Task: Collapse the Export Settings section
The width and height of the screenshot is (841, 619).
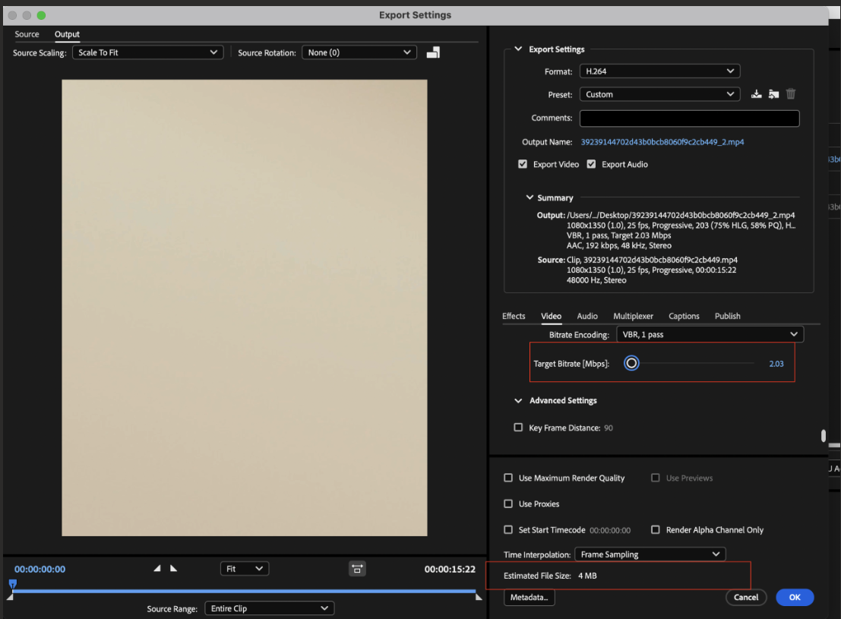Action: [x=518, y=49]
